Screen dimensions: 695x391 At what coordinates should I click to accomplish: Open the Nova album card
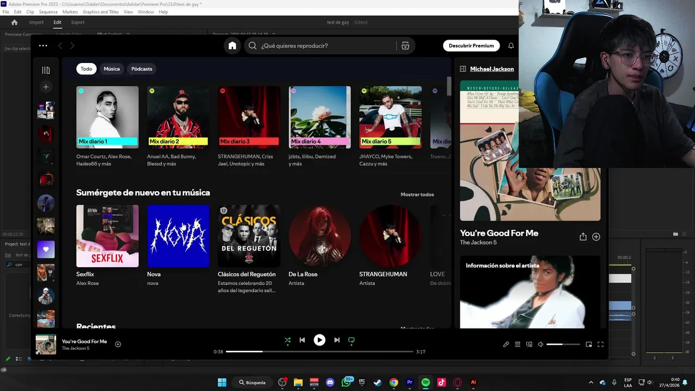[178, 247]
